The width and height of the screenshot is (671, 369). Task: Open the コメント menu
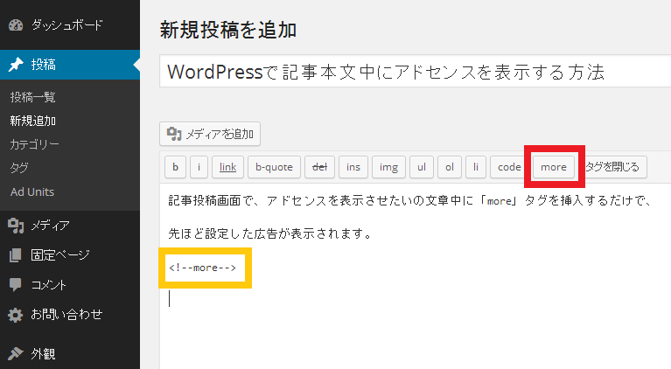pos(70,285)
